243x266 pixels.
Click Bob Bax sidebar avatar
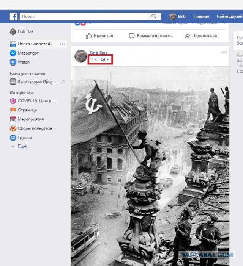click(x=13, y=31)
